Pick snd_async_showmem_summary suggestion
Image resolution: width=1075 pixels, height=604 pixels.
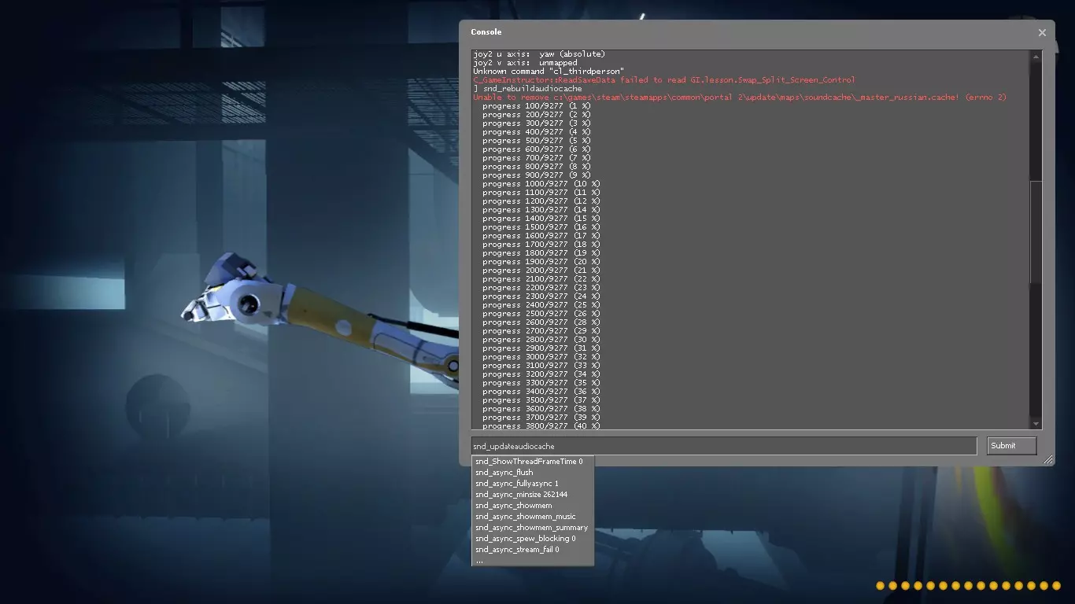coord(531,528)
